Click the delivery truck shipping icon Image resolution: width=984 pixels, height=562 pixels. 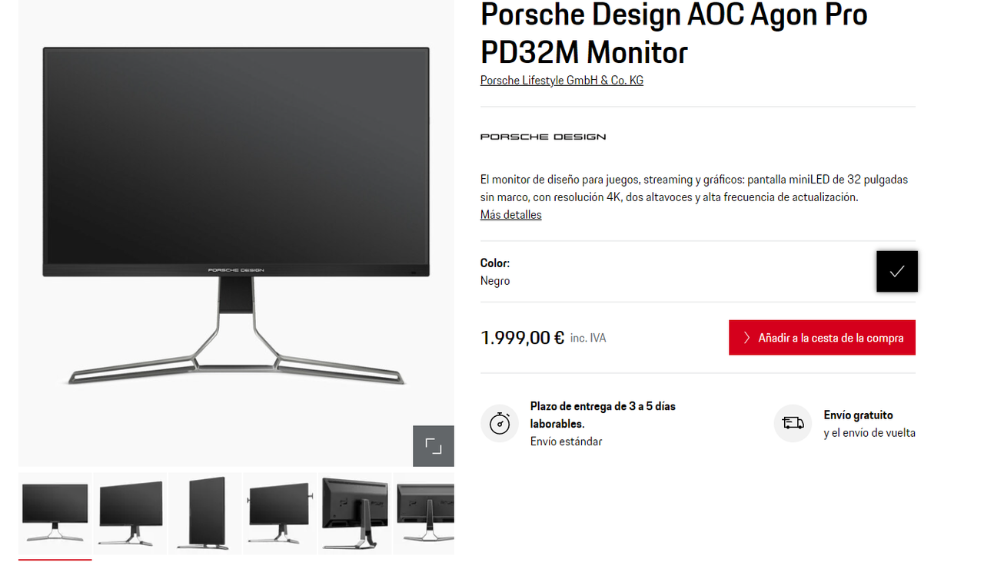point(793,423)
